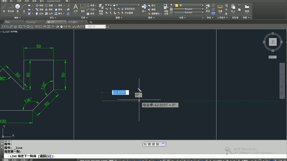The width and height of the screenshot is (287, 161).
Task: Click the layer color swatch in layer dropdown
Action: pos(114,5)
